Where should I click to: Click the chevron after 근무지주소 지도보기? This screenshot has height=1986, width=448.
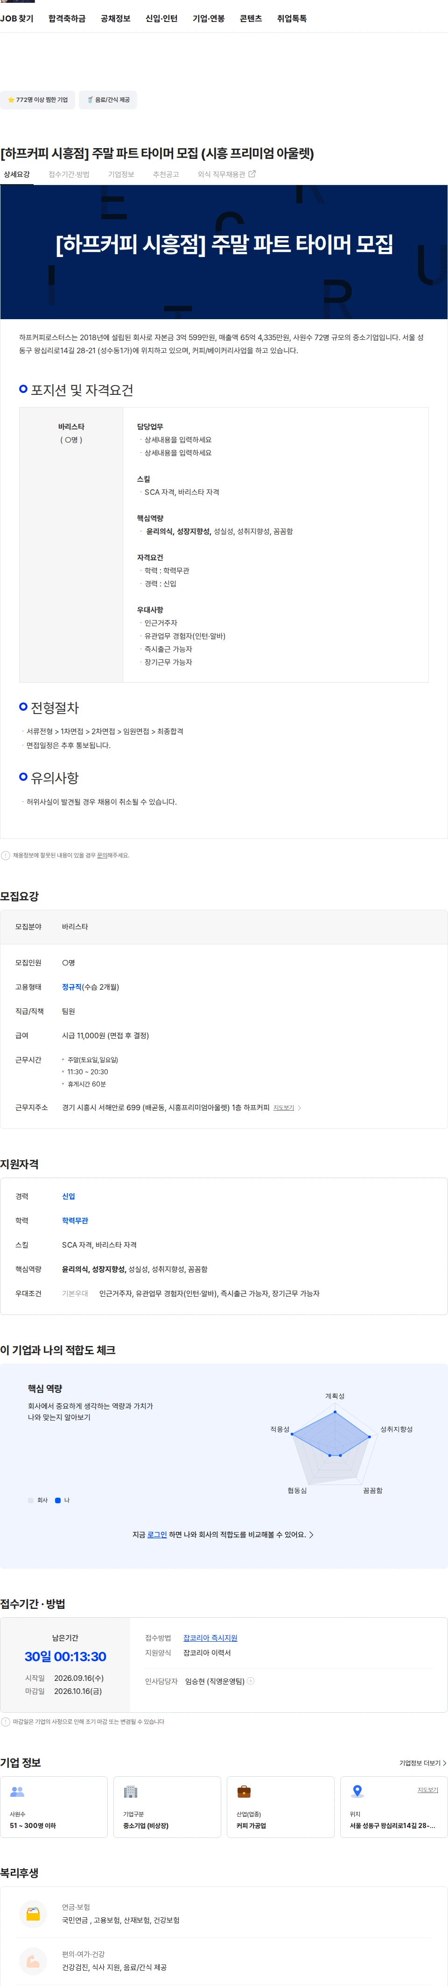click(x=300, y=1108)
